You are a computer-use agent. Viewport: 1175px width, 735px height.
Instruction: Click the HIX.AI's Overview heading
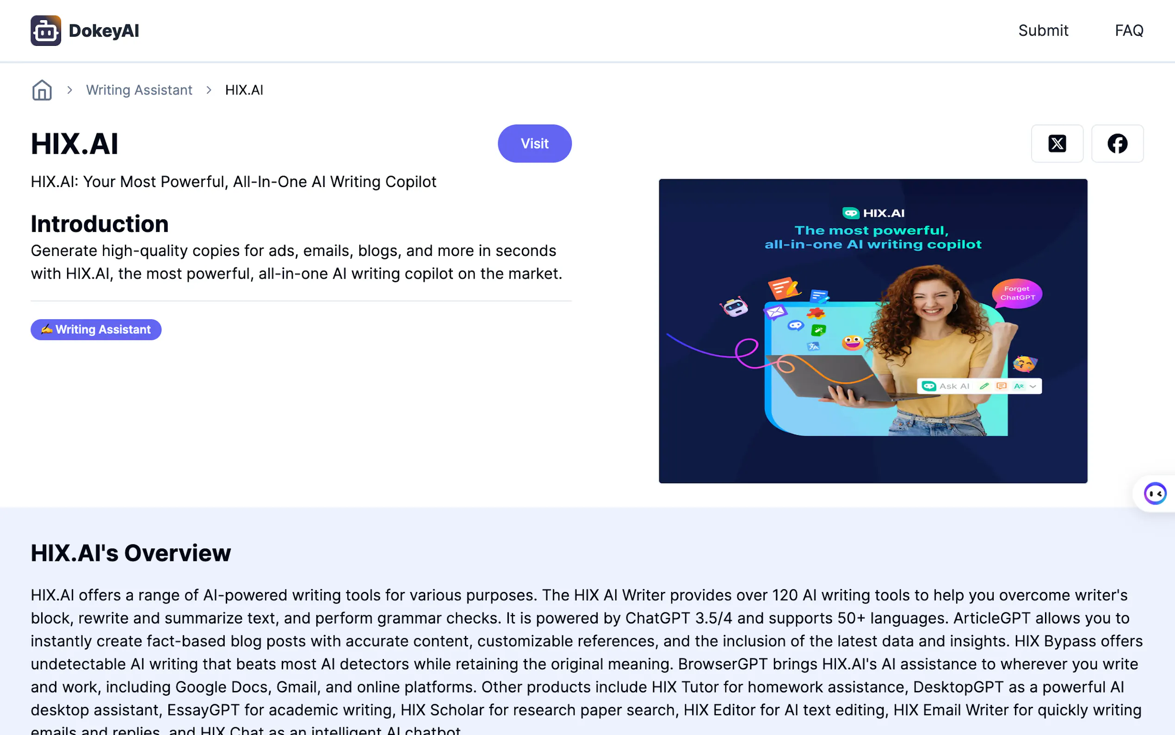[130, 553]
